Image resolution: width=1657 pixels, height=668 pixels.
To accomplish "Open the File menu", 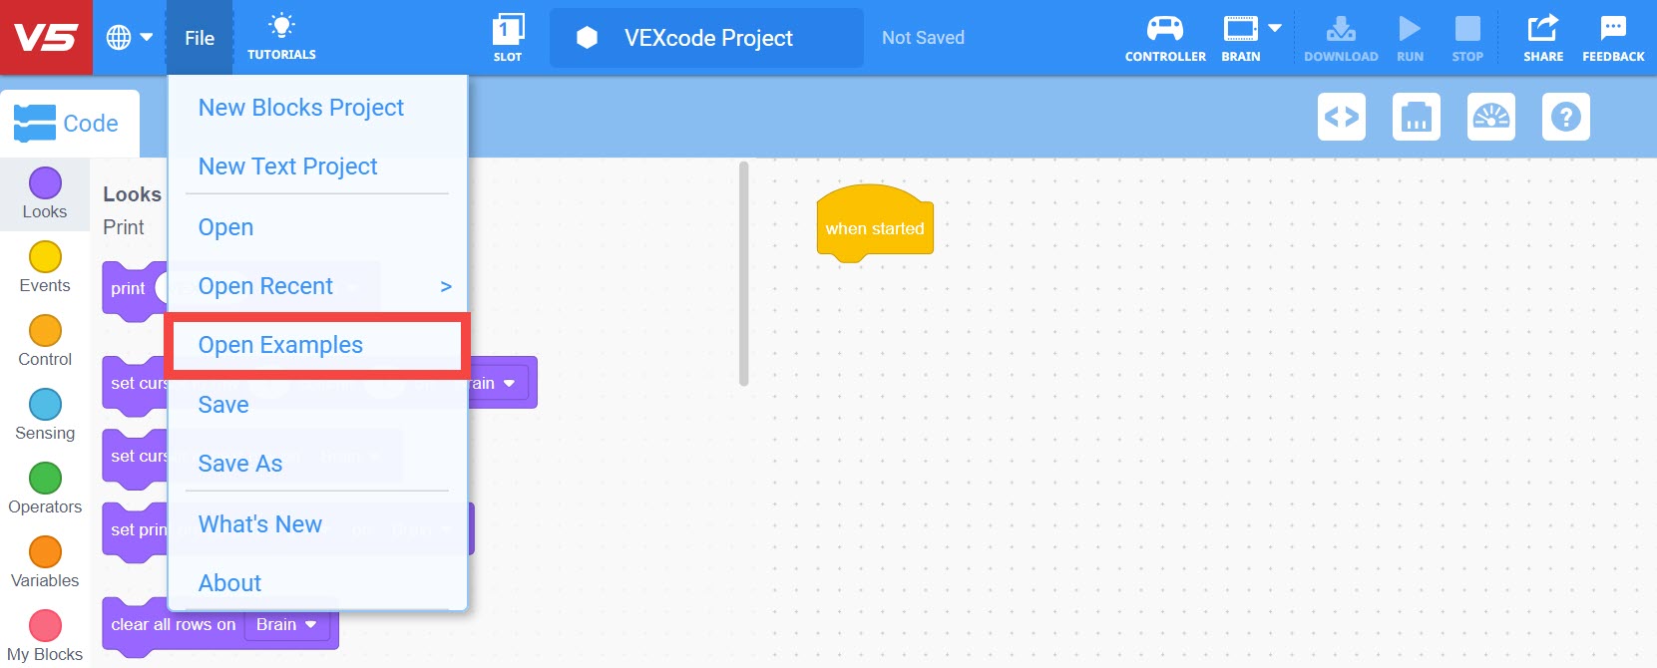I will tap(199, 38).
